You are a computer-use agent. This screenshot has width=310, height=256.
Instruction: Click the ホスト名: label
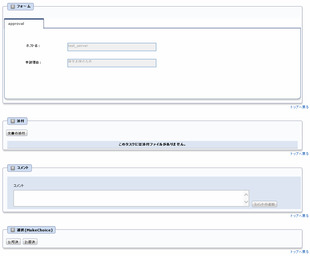pyautogui.click(x=33, y=46)
